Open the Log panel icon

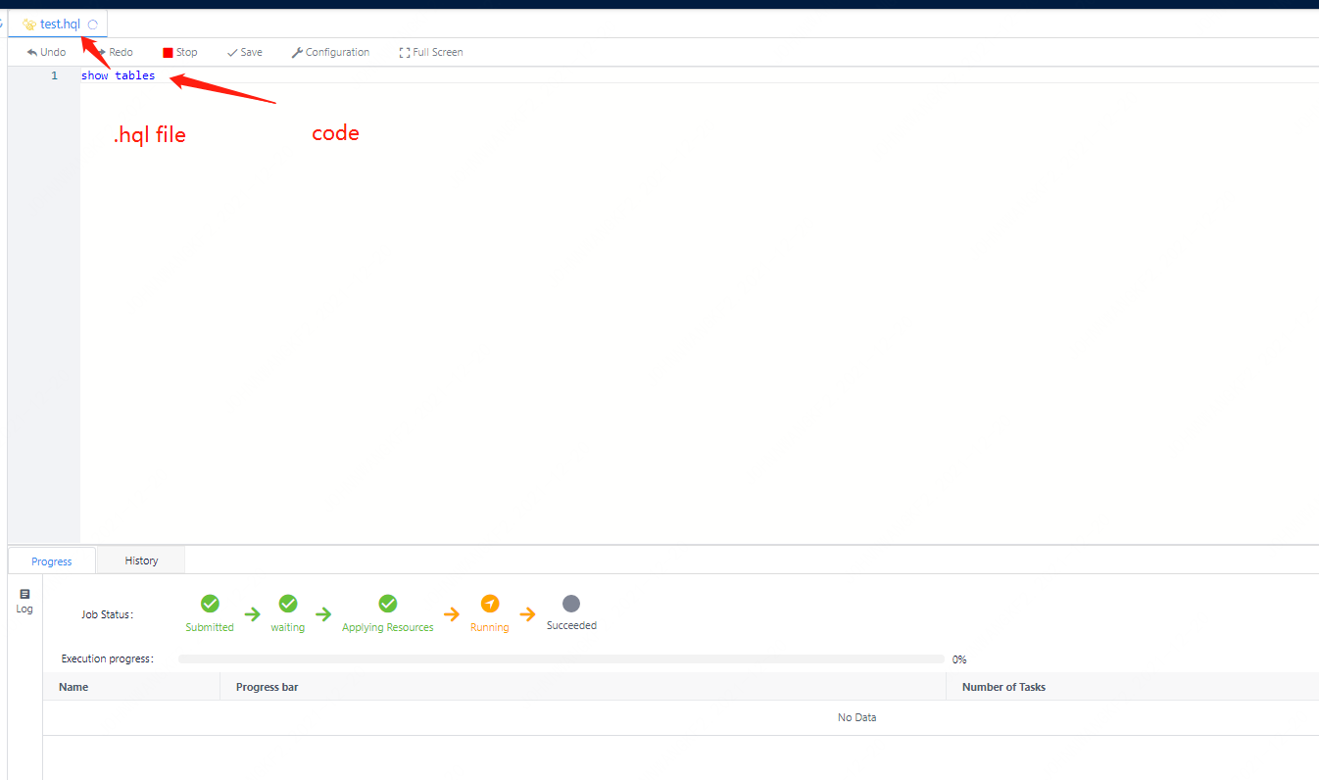pos(24,594)
